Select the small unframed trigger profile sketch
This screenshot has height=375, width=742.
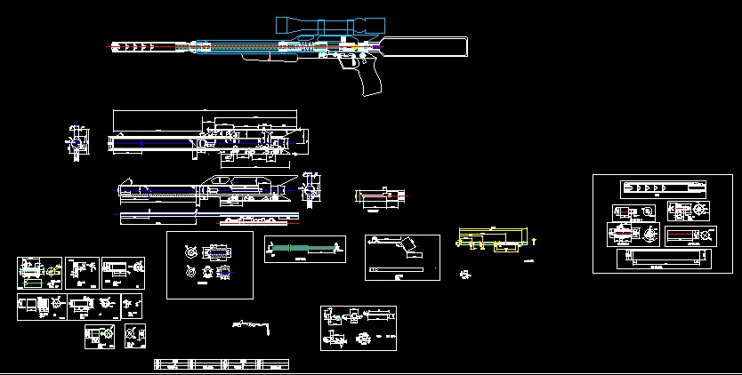coord(252,325)
